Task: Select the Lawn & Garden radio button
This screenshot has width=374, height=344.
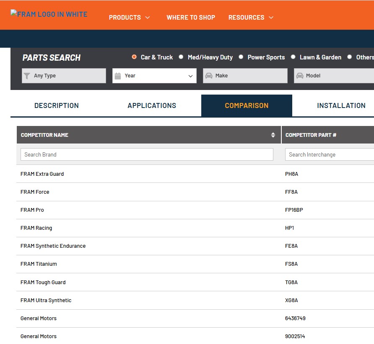Action: (x=293, y=57)
